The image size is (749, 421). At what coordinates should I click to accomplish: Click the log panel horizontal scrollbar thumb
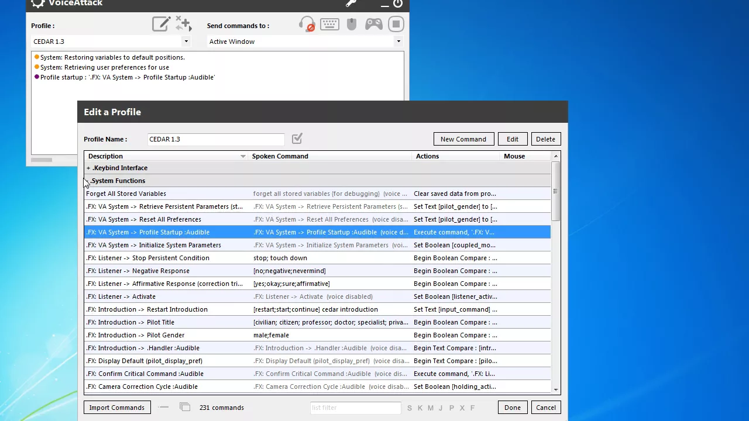(42, 160)
